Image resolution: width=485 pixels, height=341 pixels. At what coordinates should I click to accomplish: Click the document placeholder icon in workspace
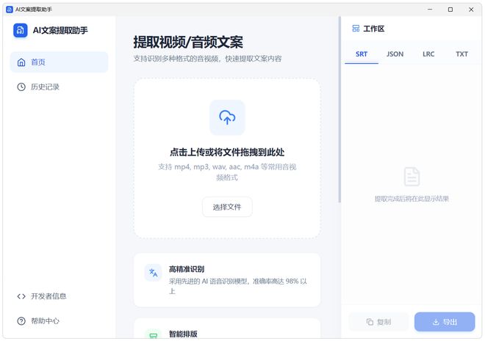412,177
